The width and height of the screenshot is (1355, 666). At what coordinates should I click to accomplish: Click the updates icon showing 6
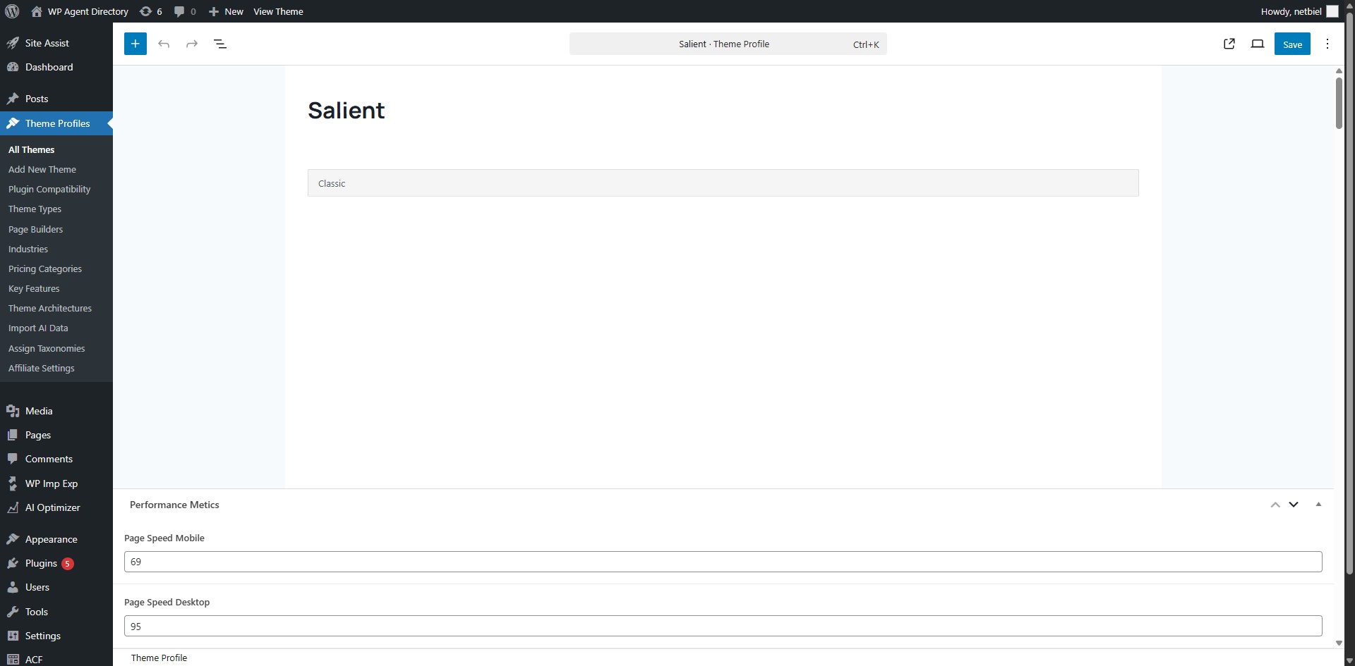[x=151, y=11]
